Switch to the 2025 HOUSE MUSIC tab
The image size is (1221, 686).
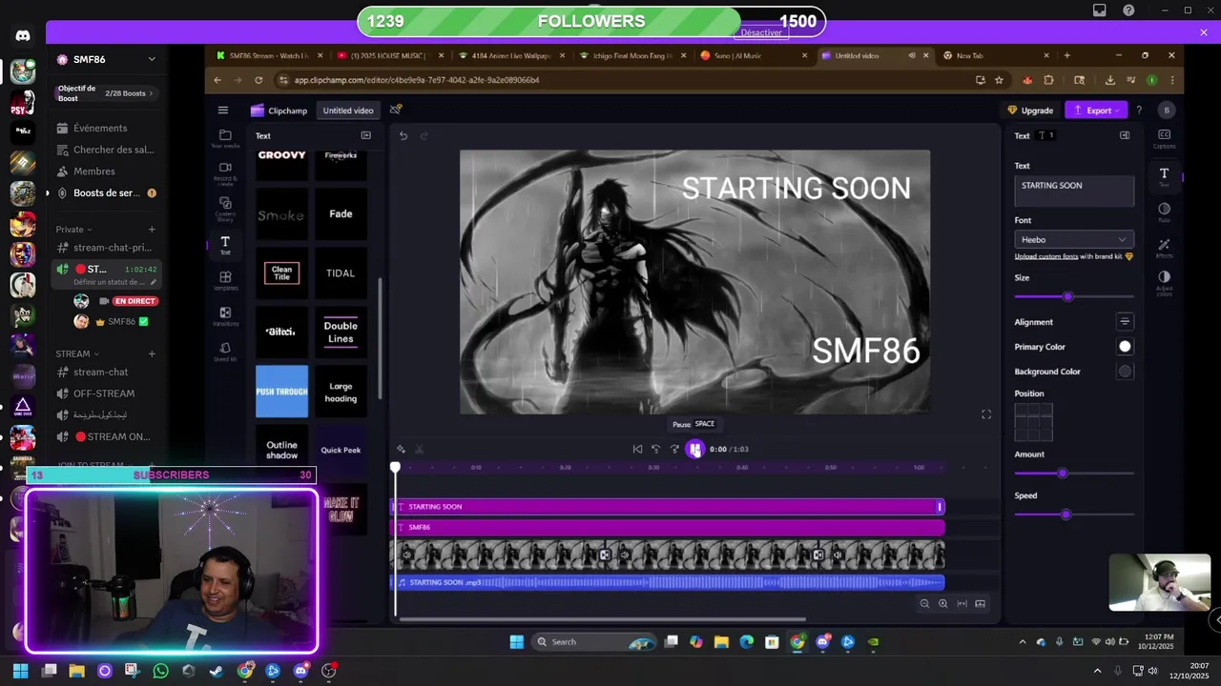(391, 55)
